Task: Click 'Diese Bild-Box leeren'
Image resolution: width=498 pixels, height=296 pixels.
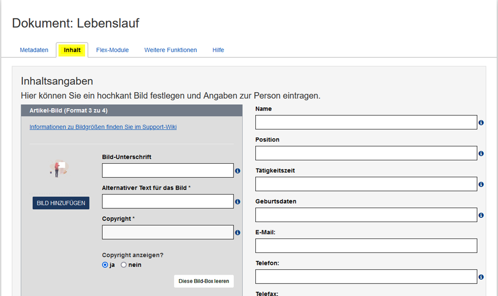Action: 204,281
